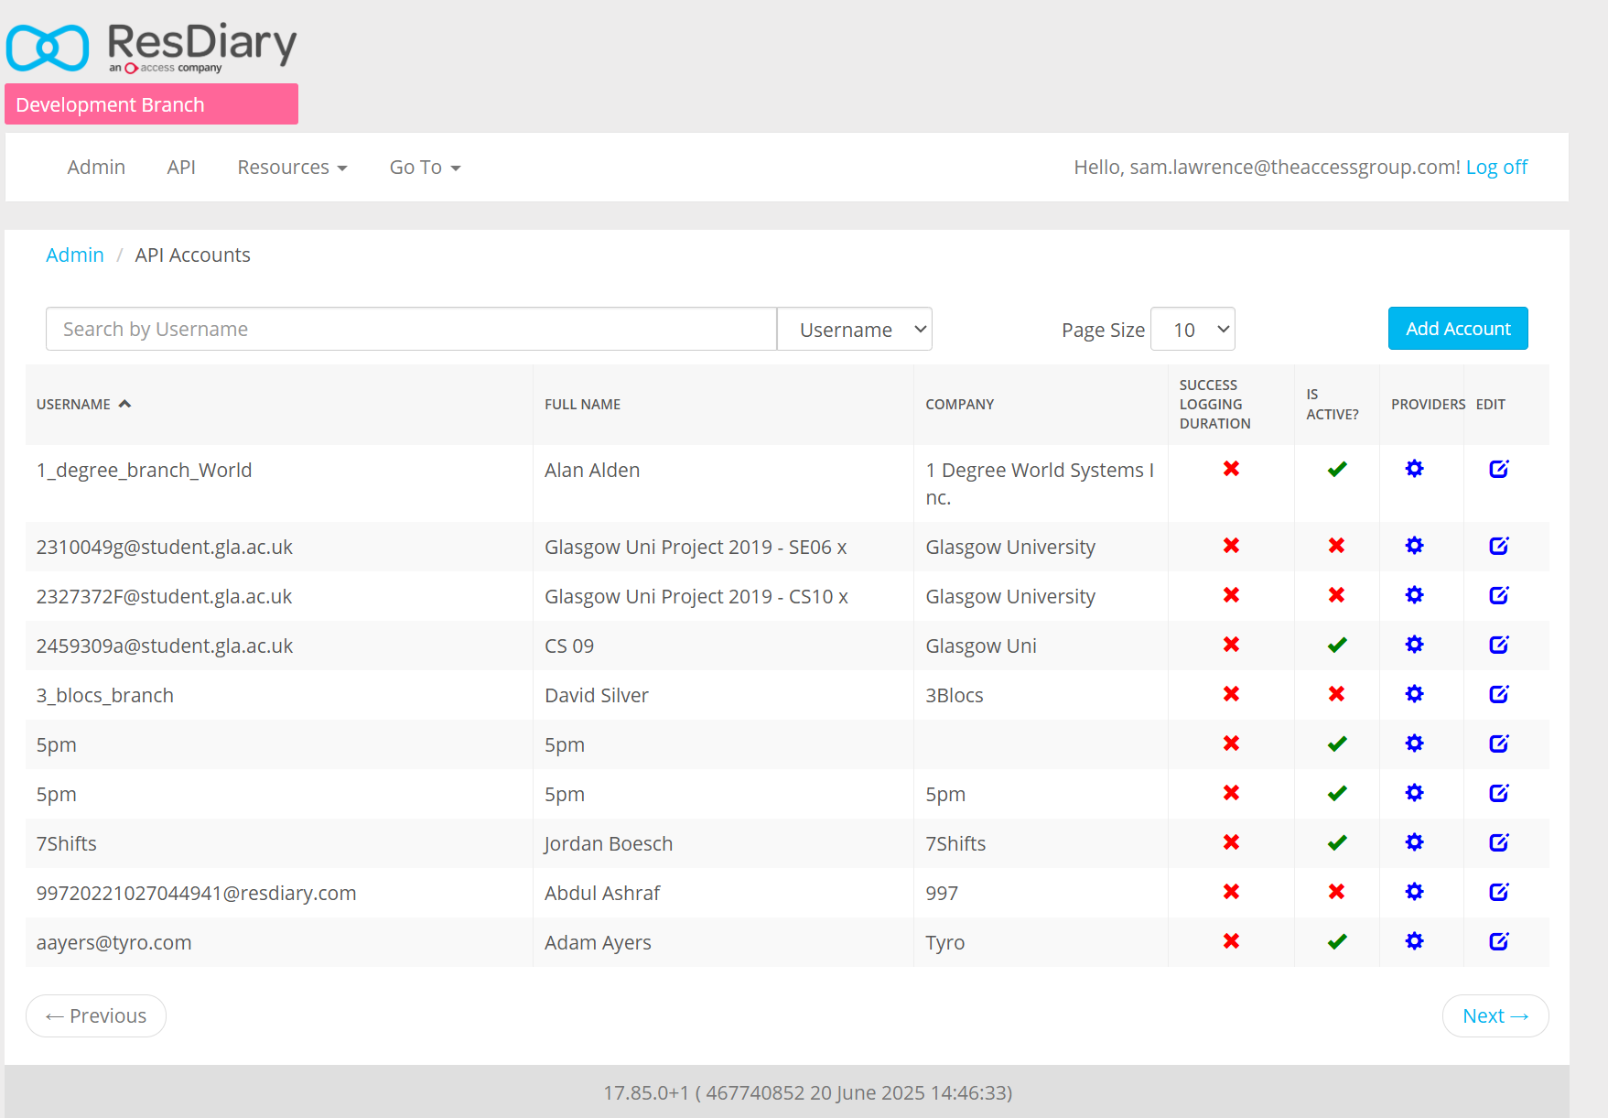Focus the Search by Username field

411,329
